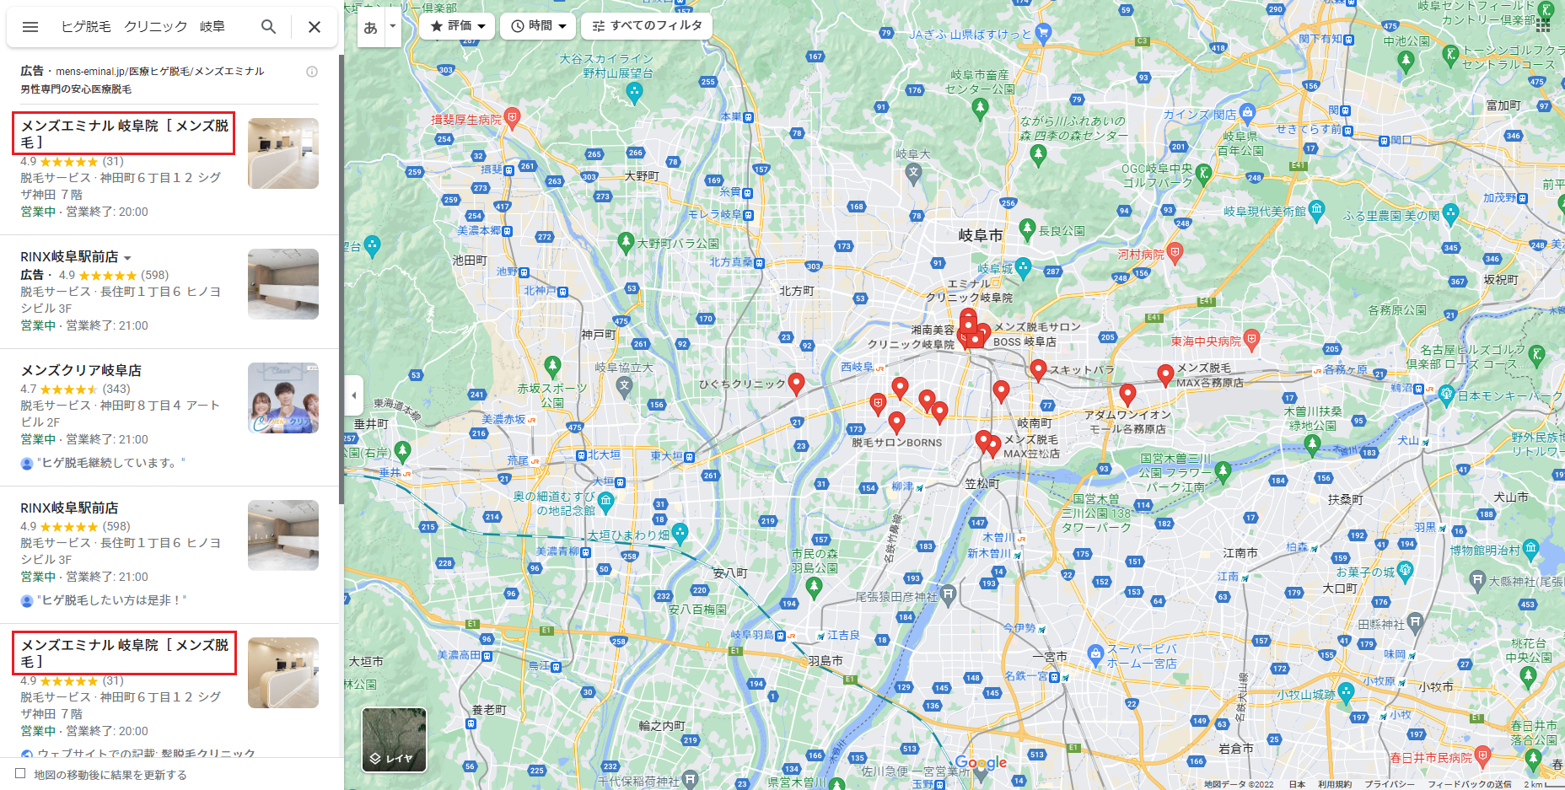
Task: Click the 羽島公園 市民の森 park marker
Action: (x=814, y=588)
